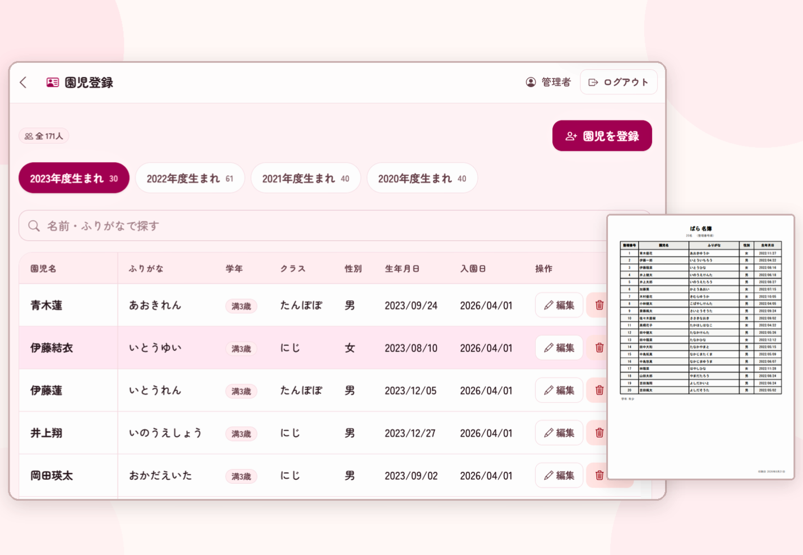Select the name 青木蓮

point(46,306)
